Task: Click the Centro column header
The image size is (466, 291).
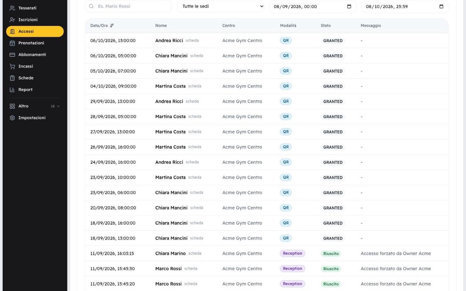Action: 229,25
